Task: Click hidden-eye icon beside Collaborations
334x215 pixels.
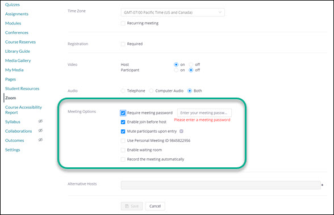Action: pos(40,130)
